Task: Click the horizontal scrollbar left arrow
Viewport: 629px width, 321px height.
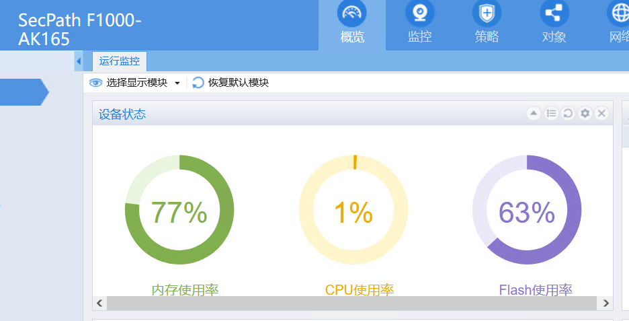Action: click(99, 303)
